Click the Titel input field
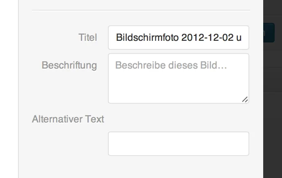Screen dimensions: 282x178 click(x=179, y=38)
